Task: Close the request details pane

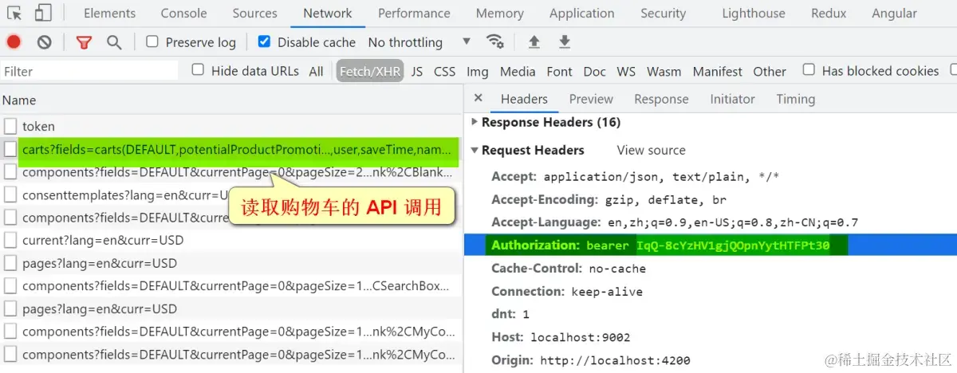Action: pos(478,98)
